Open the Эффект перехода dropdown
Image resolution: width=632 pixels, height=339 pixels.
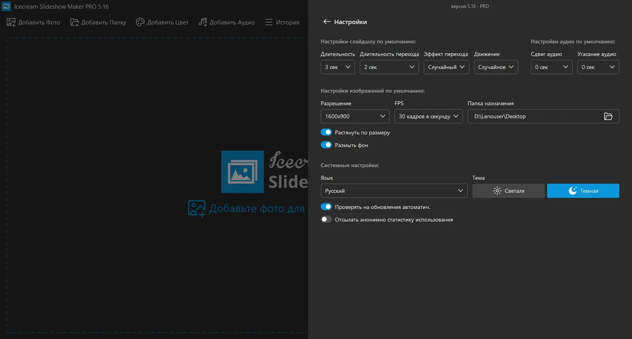(446, 67)
